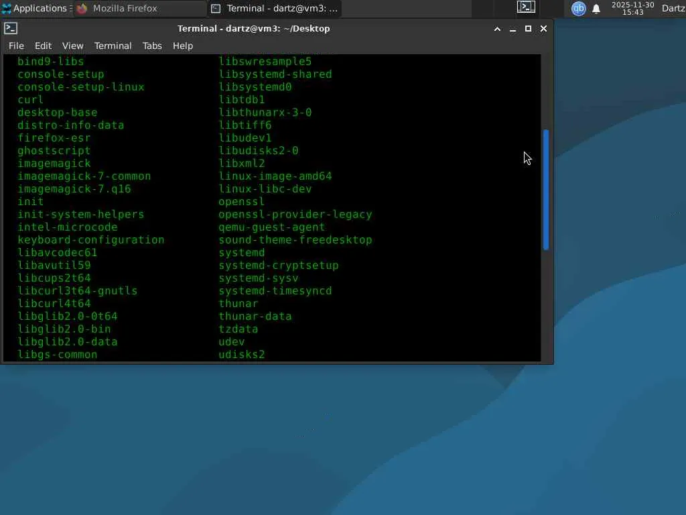Click the 'libgs-common' package
The width and height of the screenshot is (686, 515).
tap(58, 354)
